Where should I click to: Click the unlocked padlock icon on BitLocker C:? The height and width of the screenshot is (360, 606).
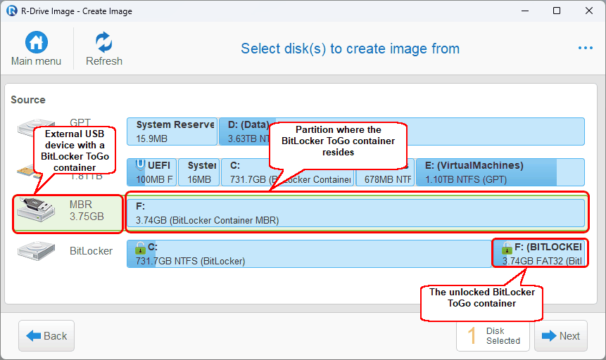pos(140,248)
